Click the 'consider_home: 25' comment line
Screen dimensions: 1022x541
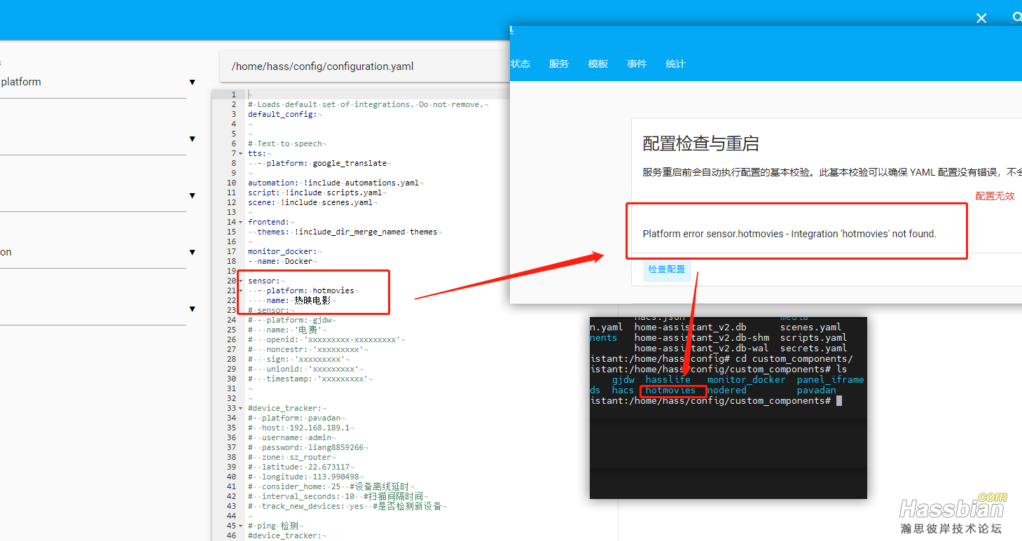[x=329, y=486]
